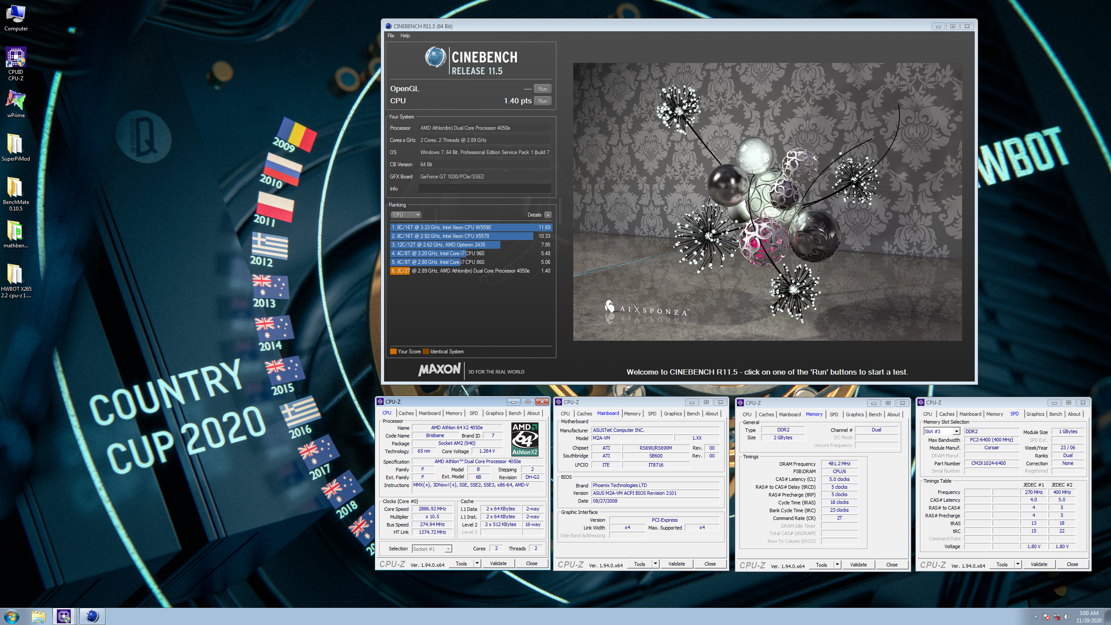Open Tools dropdown arrow in Memory CPU-Z window
The image size is (1111, 625).
pyautogui.click(x=837, y=565)
